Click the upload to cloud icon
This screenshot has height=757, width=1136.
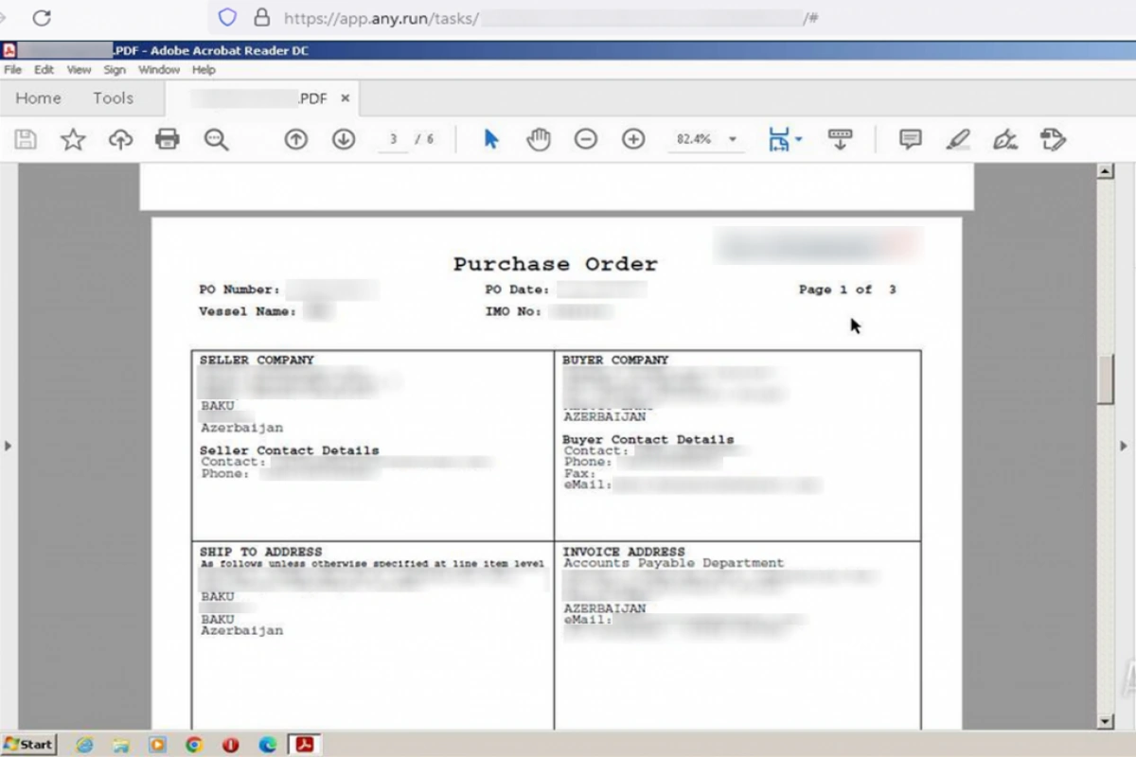(120, 140)
